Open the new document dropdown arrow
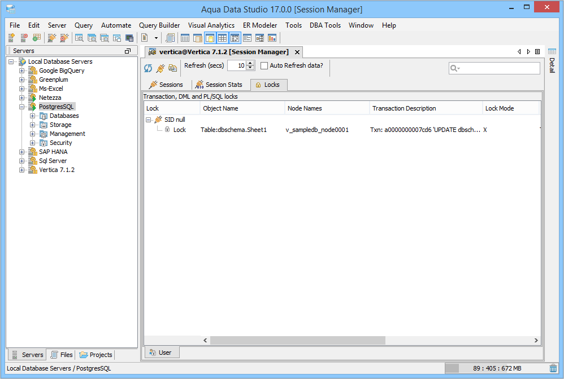This screenshot has width=564, height=379. 156,38
